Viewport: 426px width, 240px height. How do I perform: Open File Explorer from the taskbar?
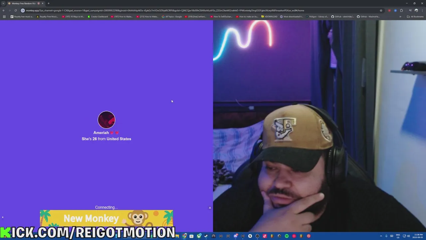(x=177, y=236)
